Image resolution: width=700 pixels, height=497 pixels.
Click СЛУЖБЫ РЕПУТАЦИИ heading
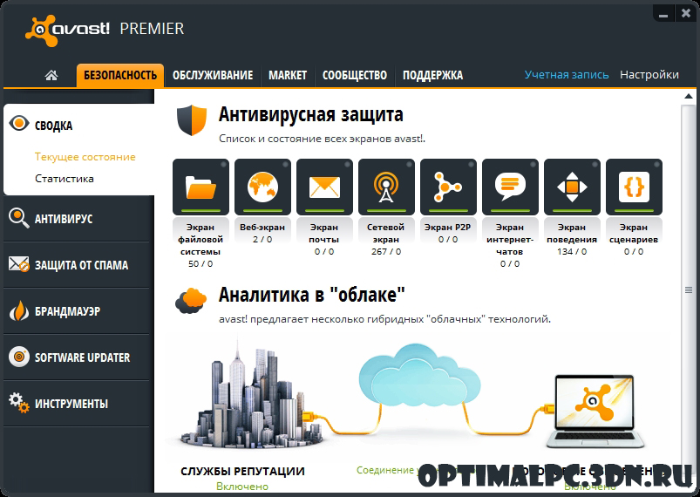242,472
